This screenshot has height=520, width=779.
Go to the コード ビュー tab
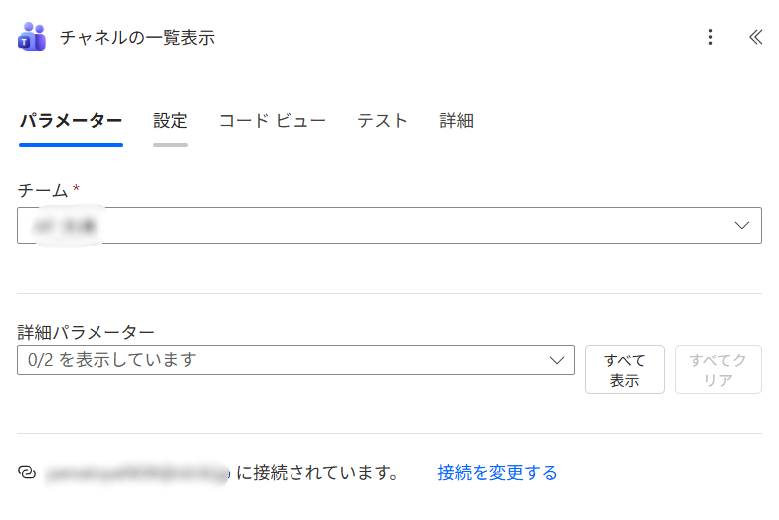click(272, 121)
